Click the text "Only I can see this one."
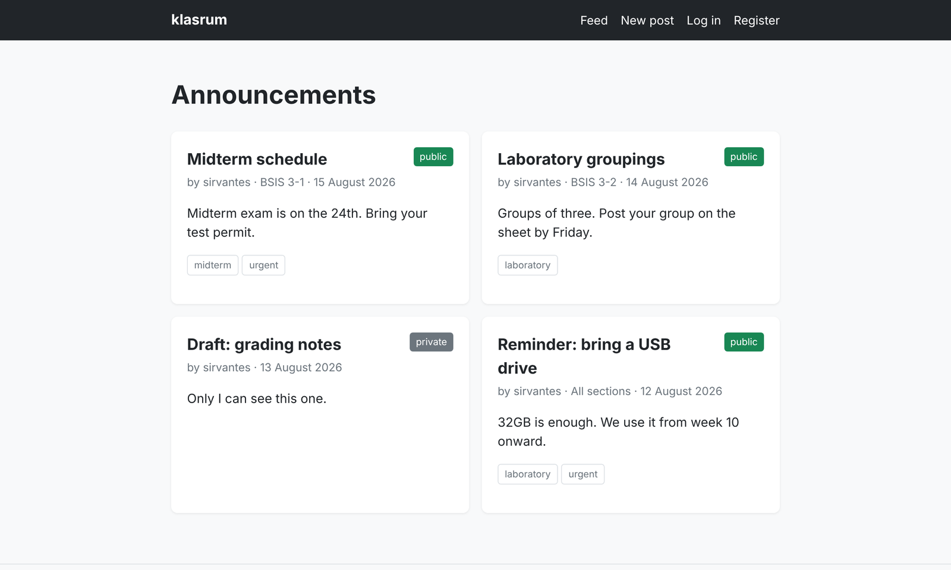 coord(257,398)
